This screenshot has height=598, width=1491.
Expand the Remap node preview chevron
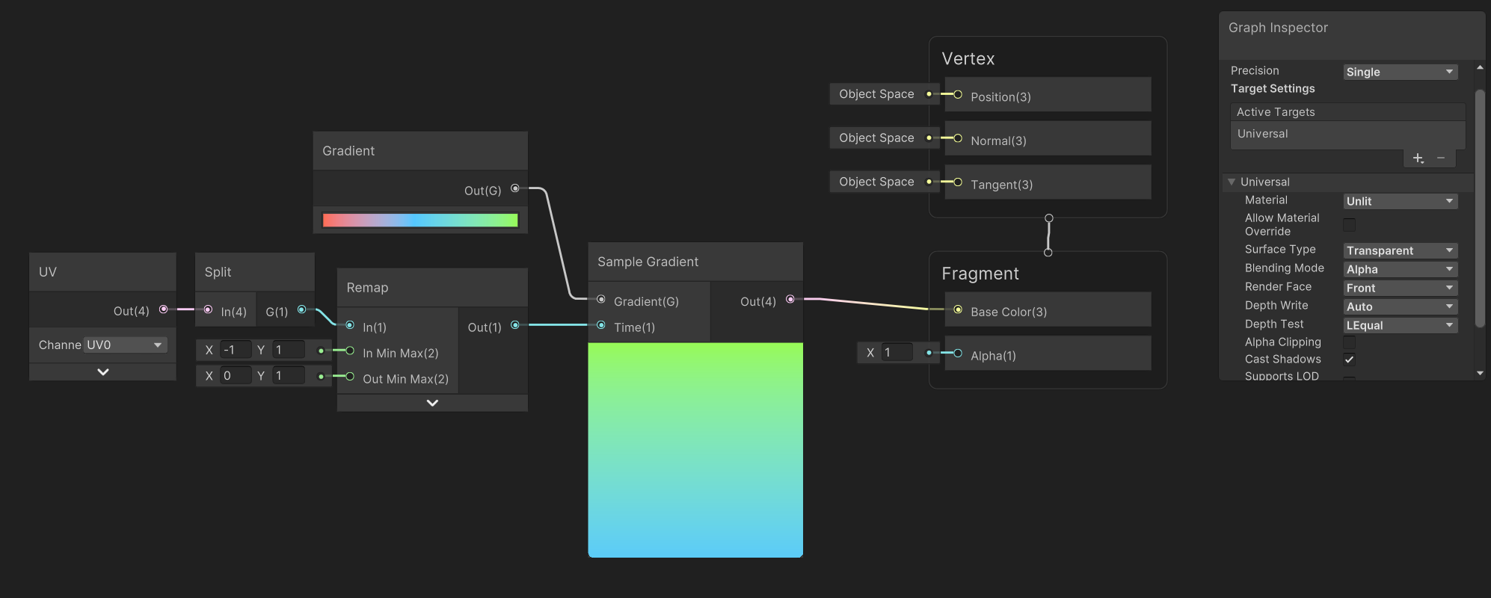(432, 403)
